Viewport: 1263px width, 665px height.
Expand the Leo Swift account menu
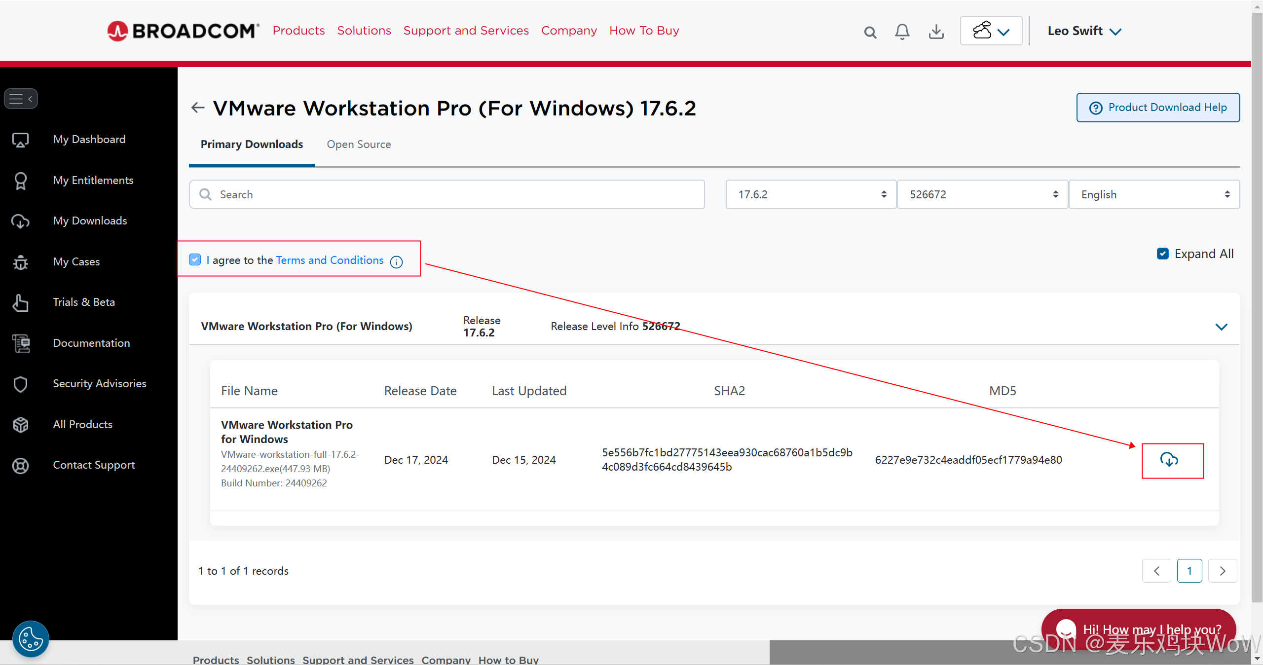coord(1084,31)
